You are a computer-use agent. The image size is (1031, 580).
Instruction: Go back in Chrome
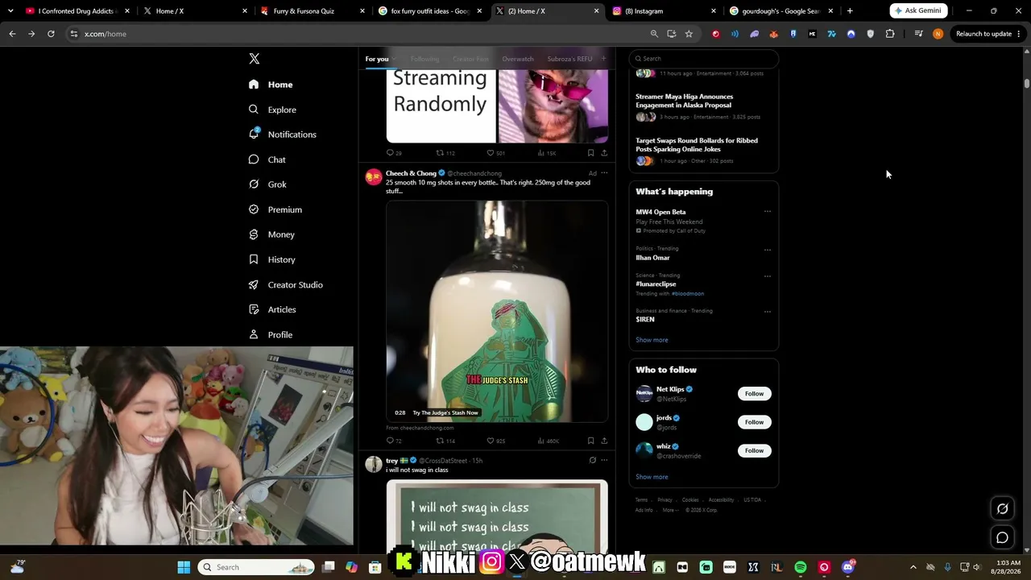(12, 34)
